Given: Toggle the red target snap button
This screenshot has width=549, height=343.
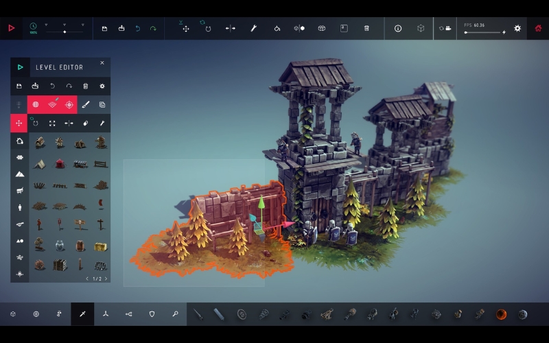Looking at the screenshot, I should (x=69, y=104).
